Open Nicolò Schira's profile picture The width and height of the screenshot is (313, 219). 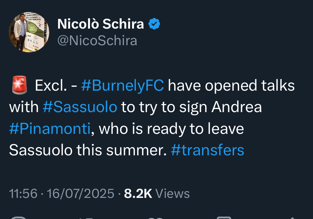29,32
